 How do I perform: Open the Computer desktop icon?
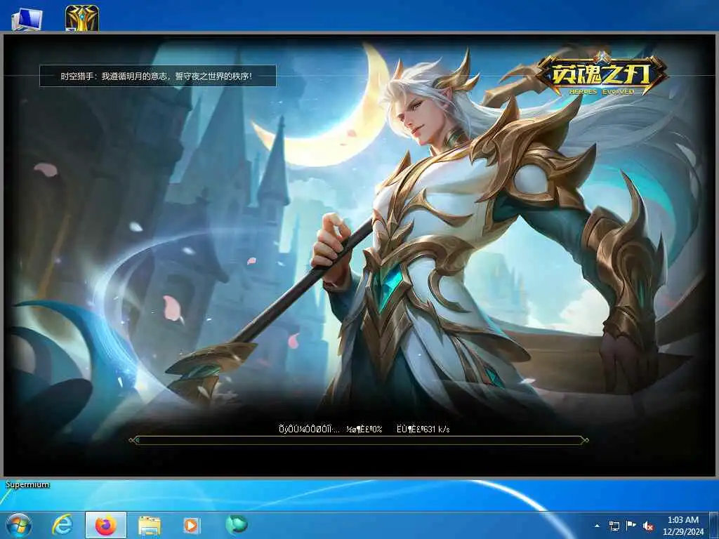point(27,19)
